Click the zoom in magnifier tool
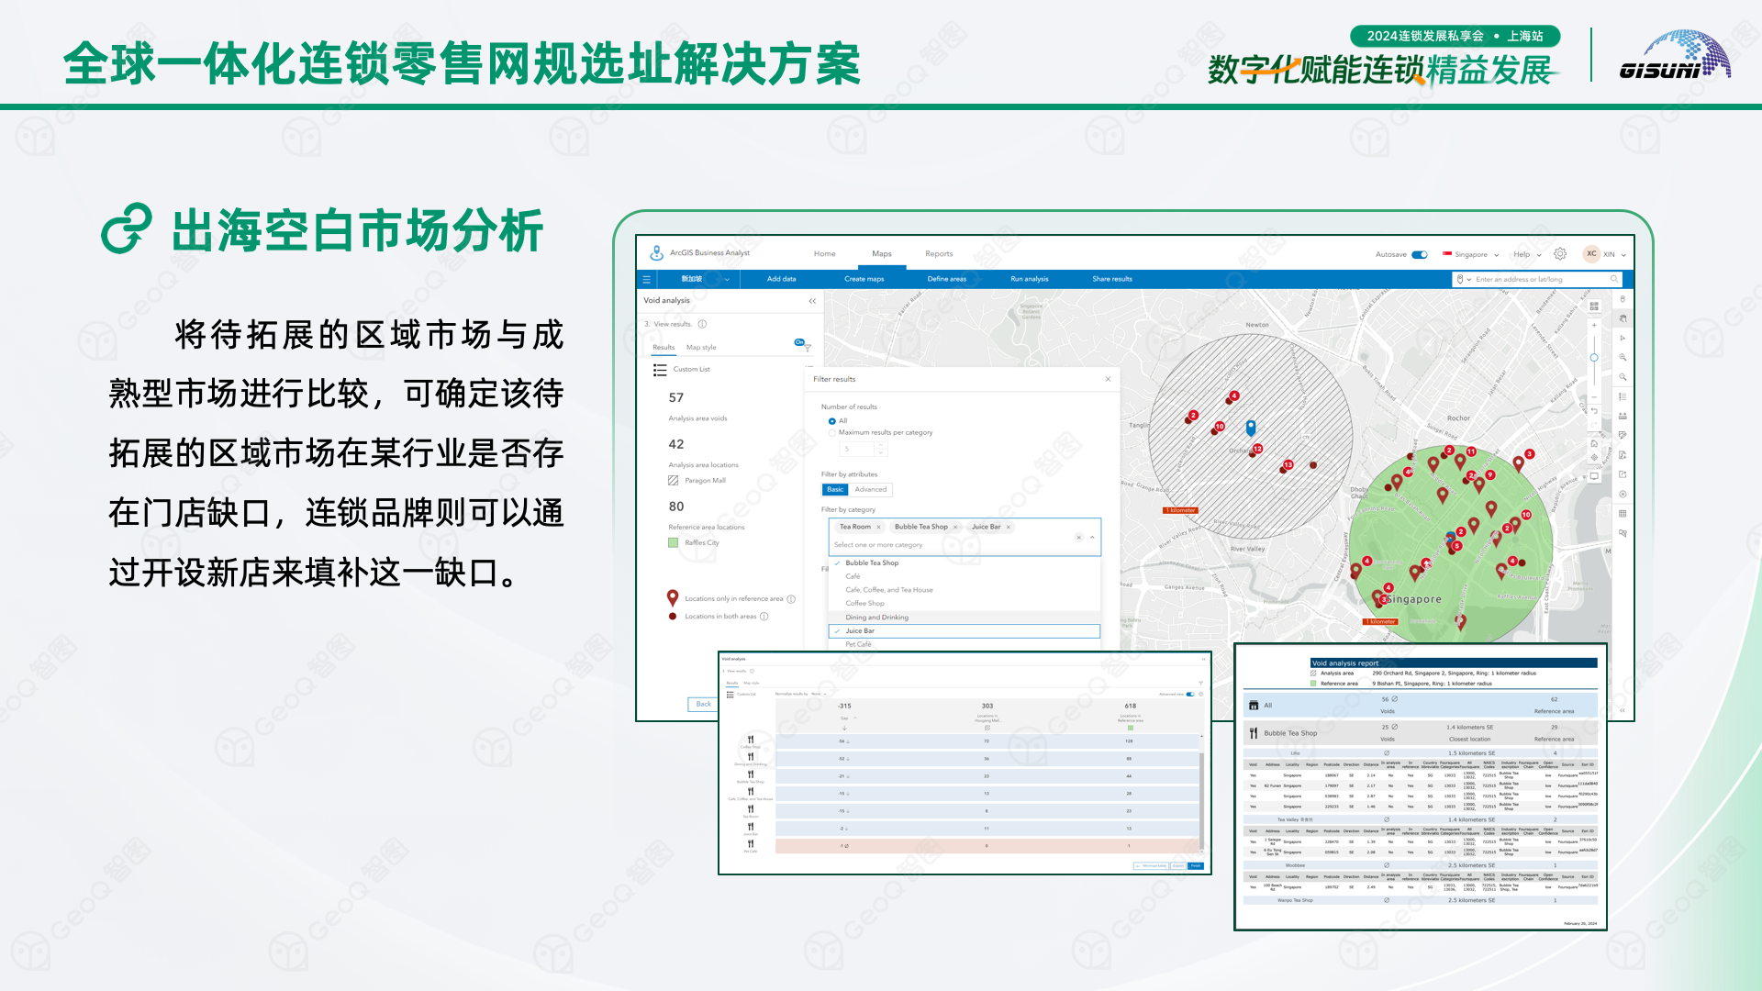 [x=1623, y=358]
